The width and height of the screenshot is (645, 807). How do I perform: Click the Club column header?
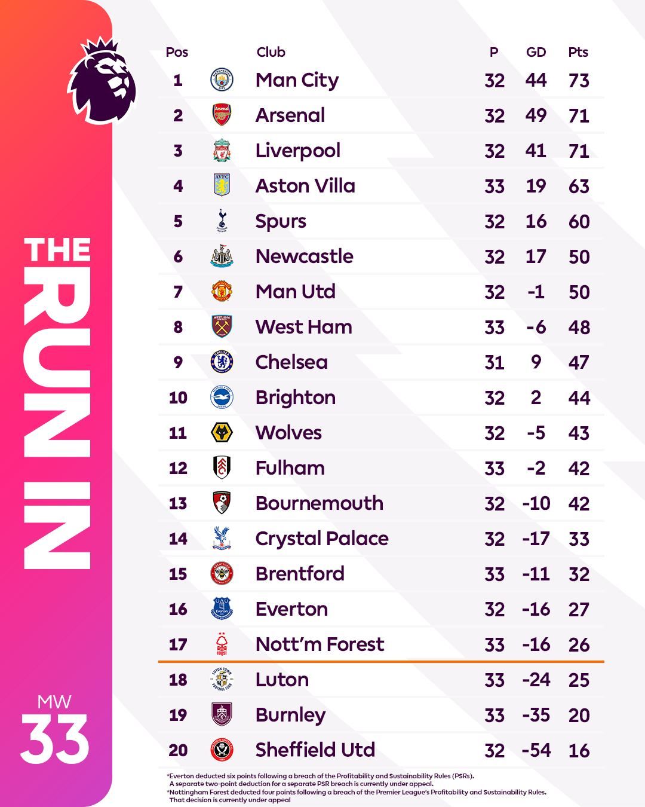(271, 52)
